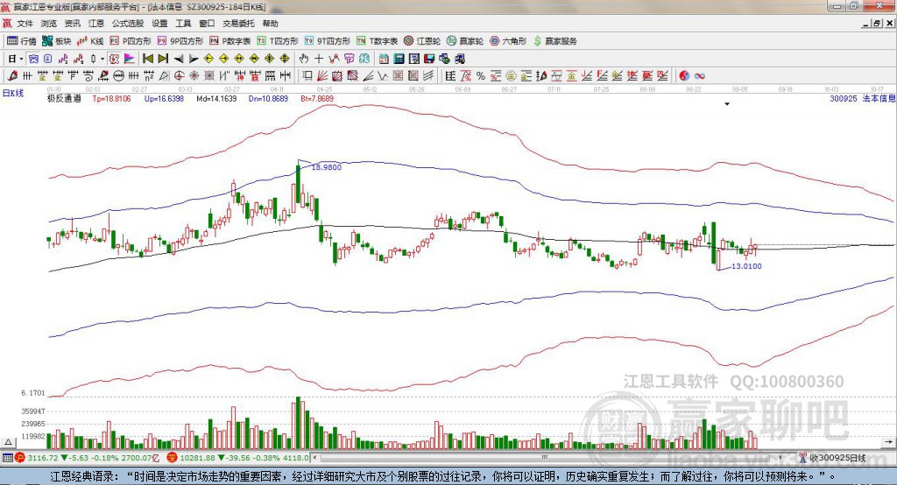Expand the candlestick style dropdown arrow
The width and height of the screenshot is (897, 485).
(102, 59)
